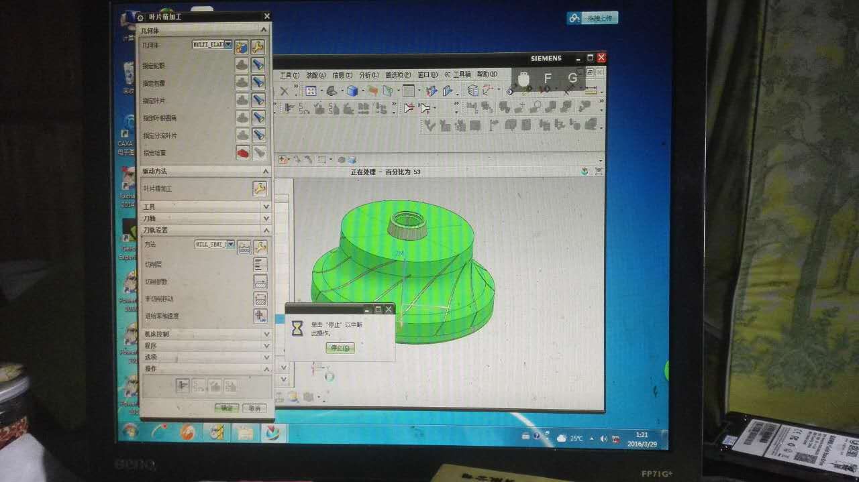This screenshot has height=482, width=859.
Task: Click the edit geometry wrench icon
Action: tap(258, 46)
